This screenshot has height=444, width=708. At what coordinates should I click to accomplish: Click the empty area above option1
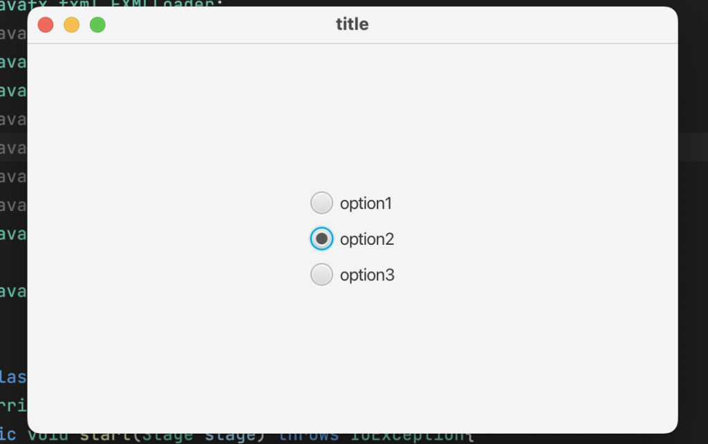353,118
